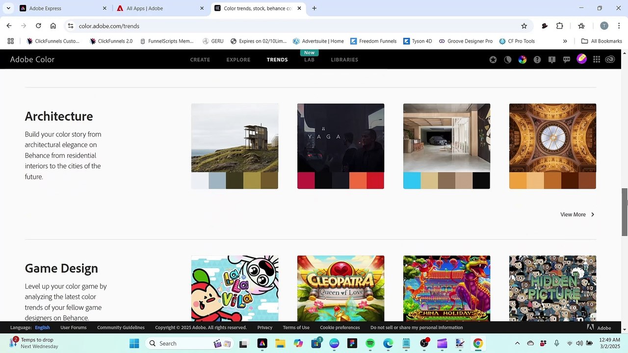Click the Adobe Color logo text
Image resolution: width=628 pixels, height=353 pixels.
pyautogui.click(x=32, y=59)
